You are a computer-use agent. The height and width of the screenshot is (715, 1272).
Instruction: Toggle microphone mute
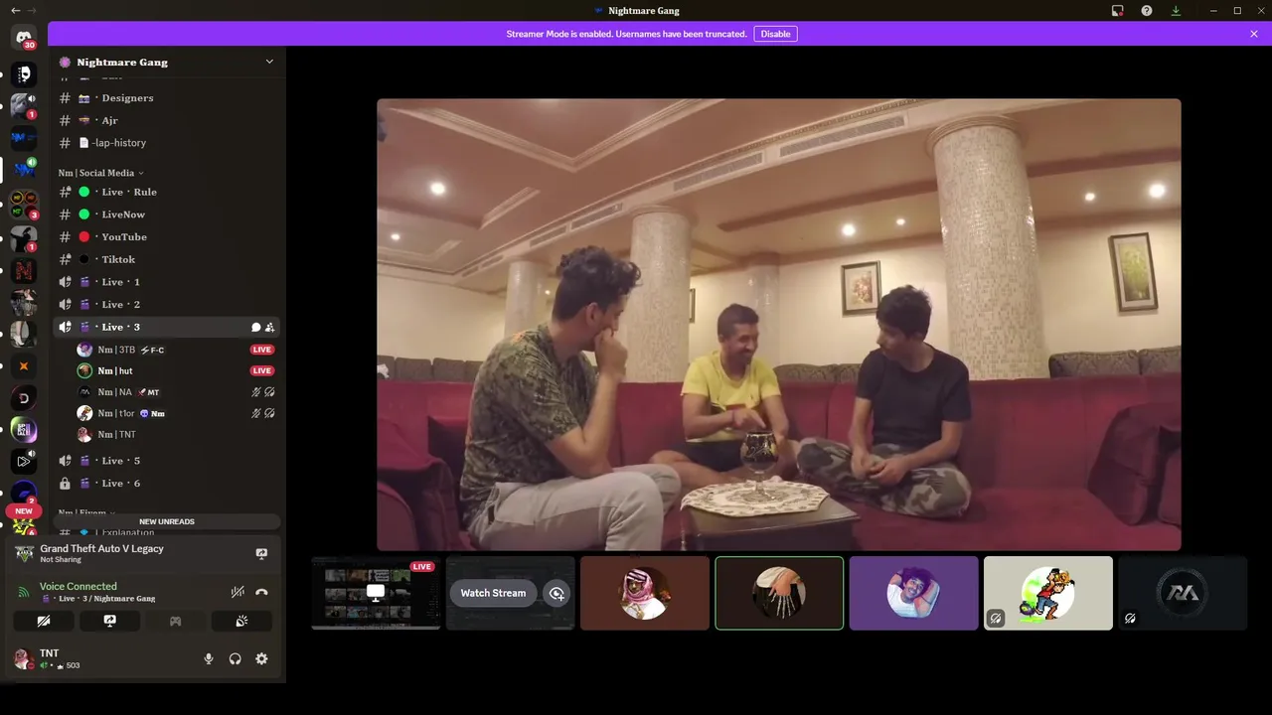tap(209, 658)
